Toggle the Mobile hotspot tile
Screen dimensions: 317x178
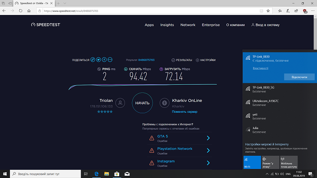(x=289, y=162)
